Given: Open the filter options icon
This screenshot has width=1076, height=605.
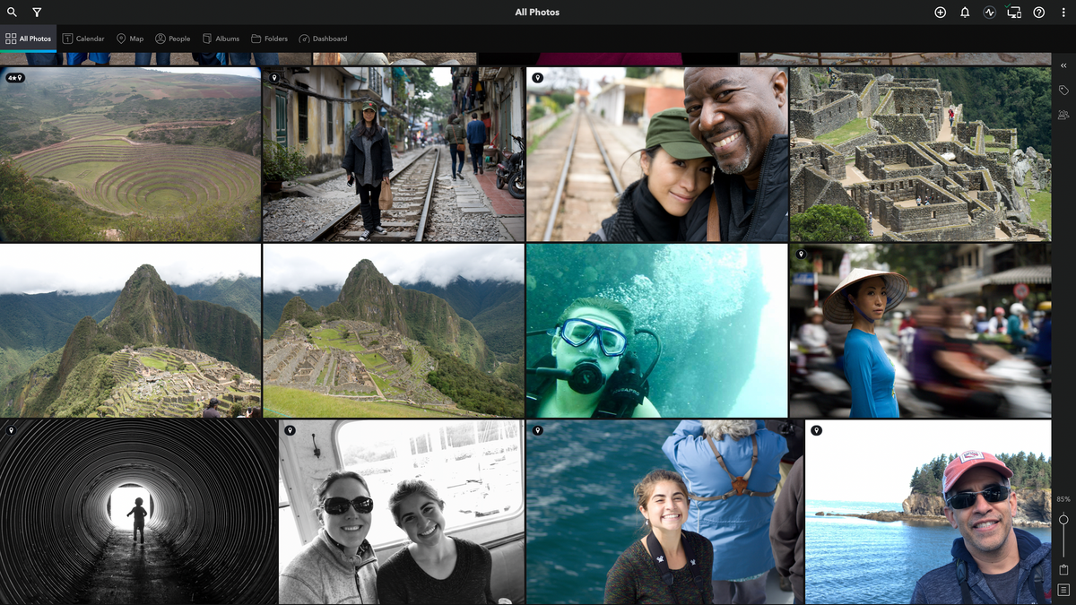Looking at the screenshot, I should 36,12.
